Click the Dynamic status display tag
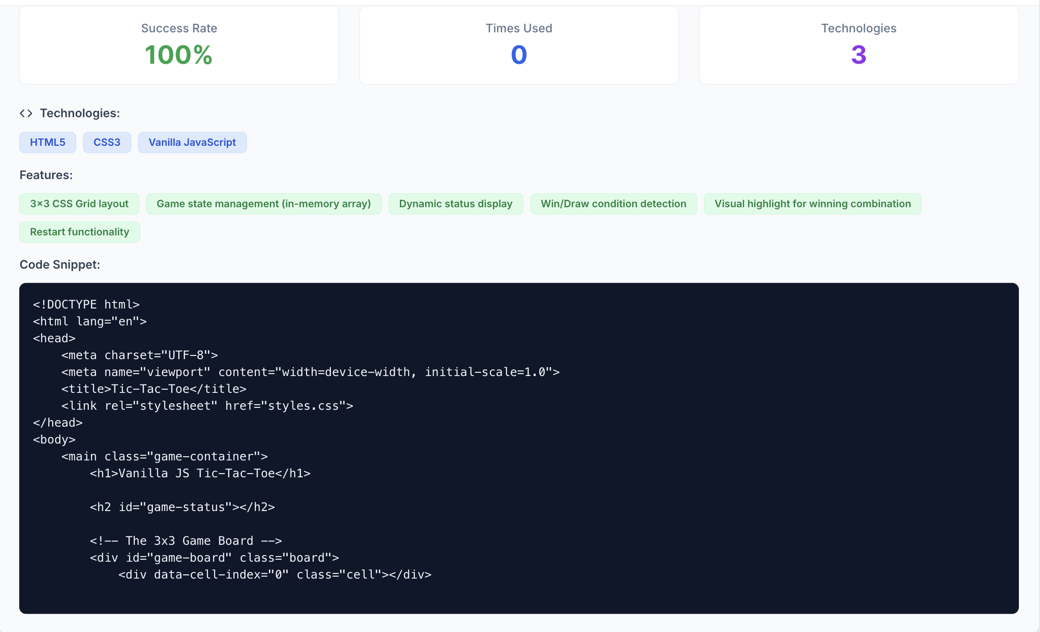This screenshot has width=1040, height=632. (456, 204)
